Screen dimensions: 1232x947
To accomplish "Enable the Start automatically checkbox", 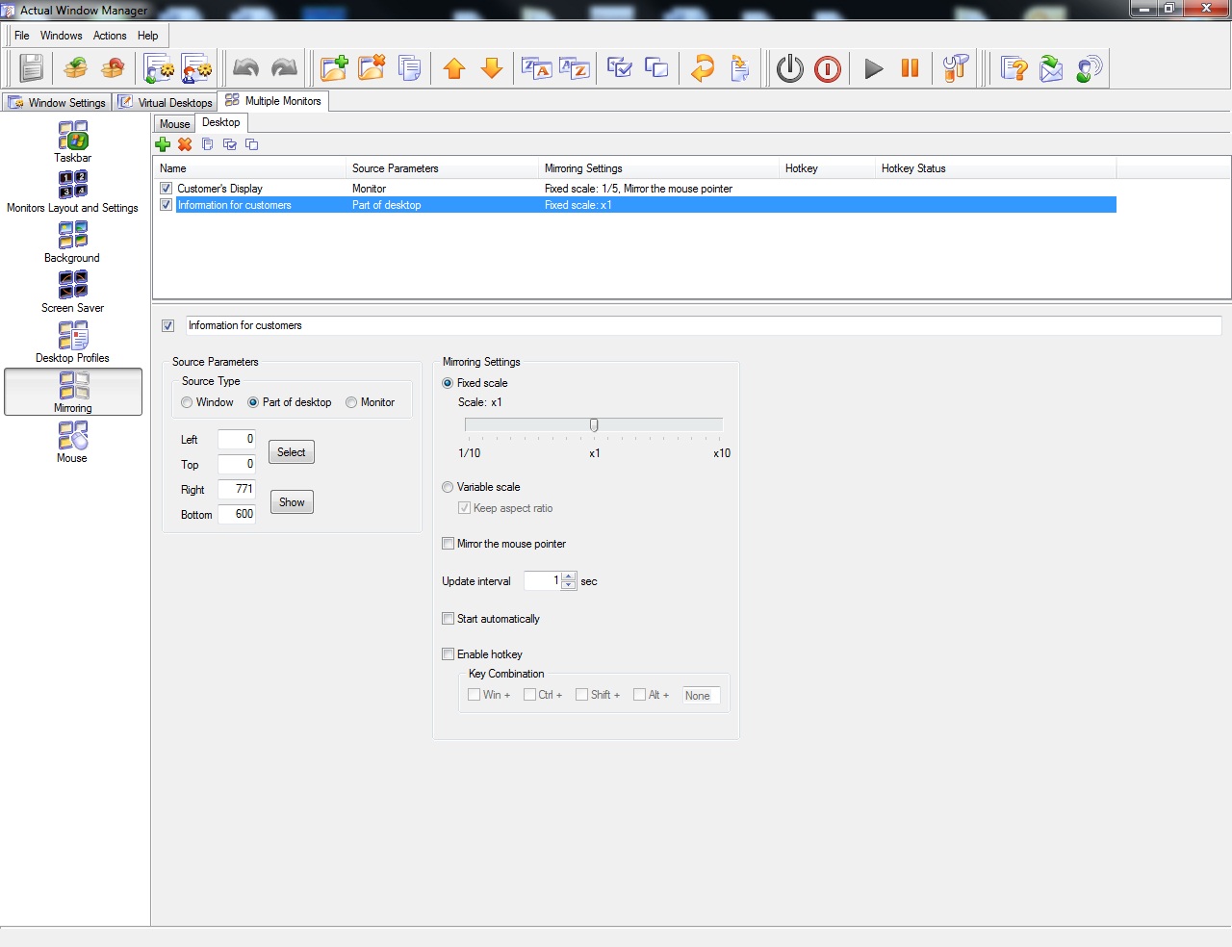I will [448, 619].
